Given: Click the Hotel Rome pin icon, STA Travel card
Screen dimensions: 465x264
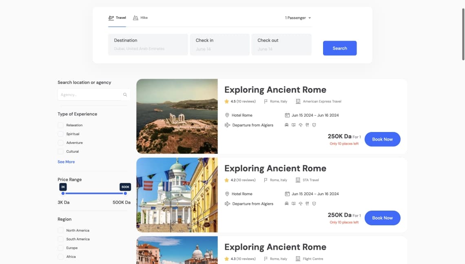Looking at the screenshot, I should 227,194.
